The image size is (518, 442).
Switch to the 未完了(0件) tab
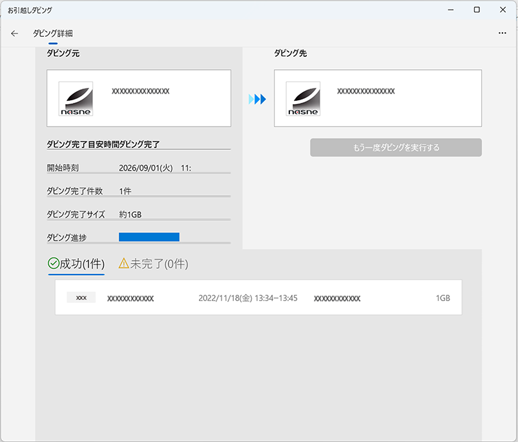pos(153,264)
